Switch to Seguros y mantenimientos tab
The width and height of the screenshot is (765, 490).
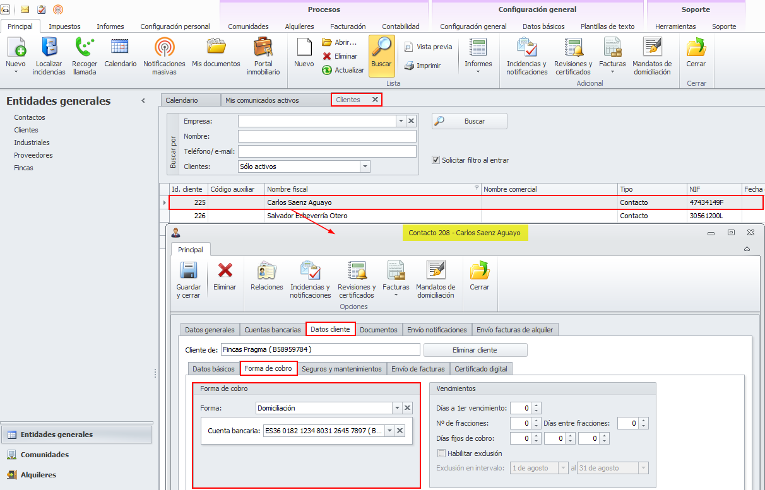341,369
